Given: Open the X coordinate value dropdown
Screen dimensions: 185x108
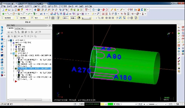Looking at the screenshot, I should [13, 18].
